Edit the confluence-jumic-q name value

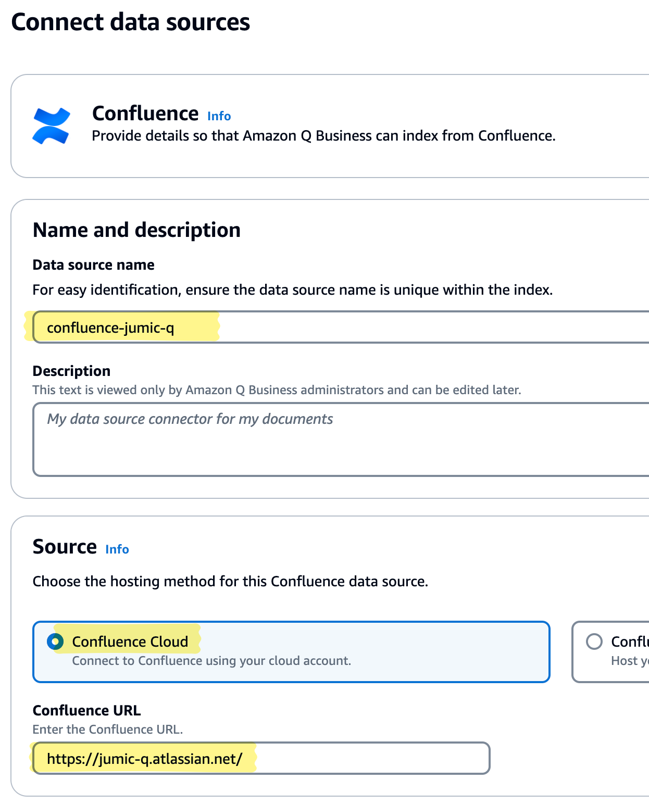(x=112, y=328)
